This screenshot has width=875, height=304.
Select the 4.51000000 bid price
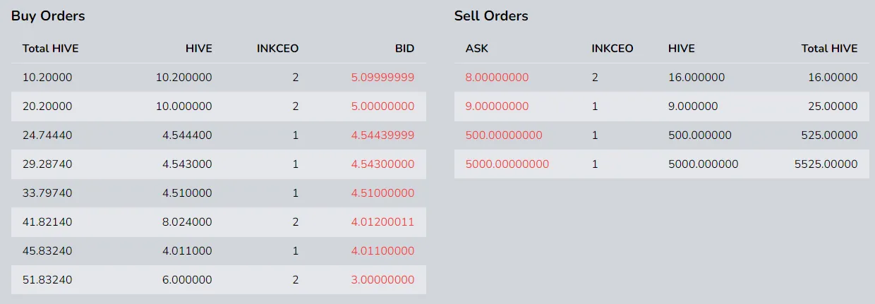(x=382, y=193)
